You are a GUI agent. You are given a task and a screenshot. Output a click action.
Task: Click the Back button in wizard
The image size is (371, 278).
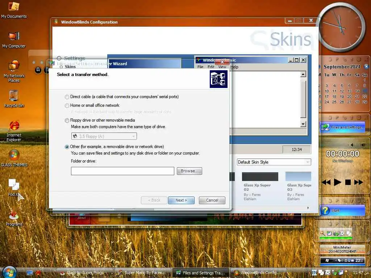(154, 200)
